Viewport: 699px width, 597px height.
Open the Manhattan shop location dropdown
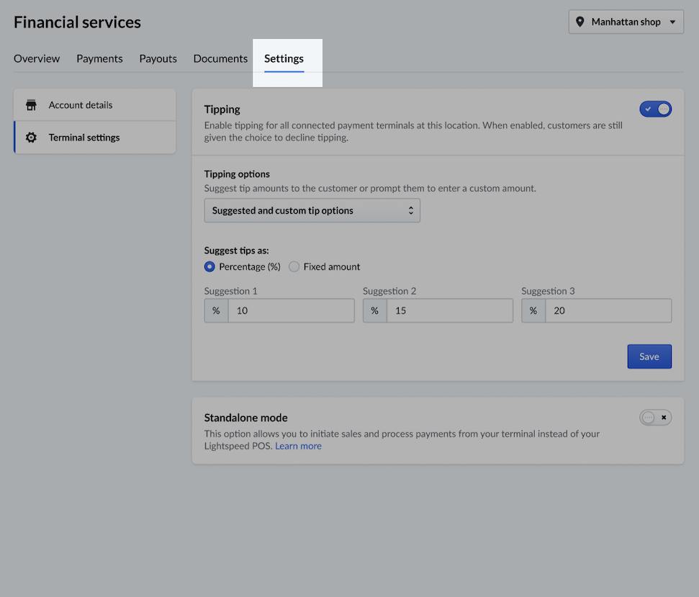(626, 22)
